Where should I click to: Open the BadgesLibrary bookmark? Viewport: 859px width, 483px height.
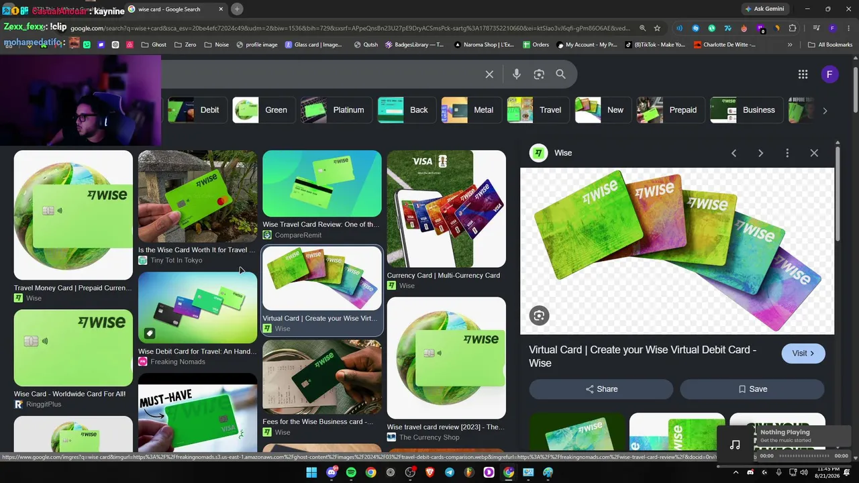pos(415,45)
